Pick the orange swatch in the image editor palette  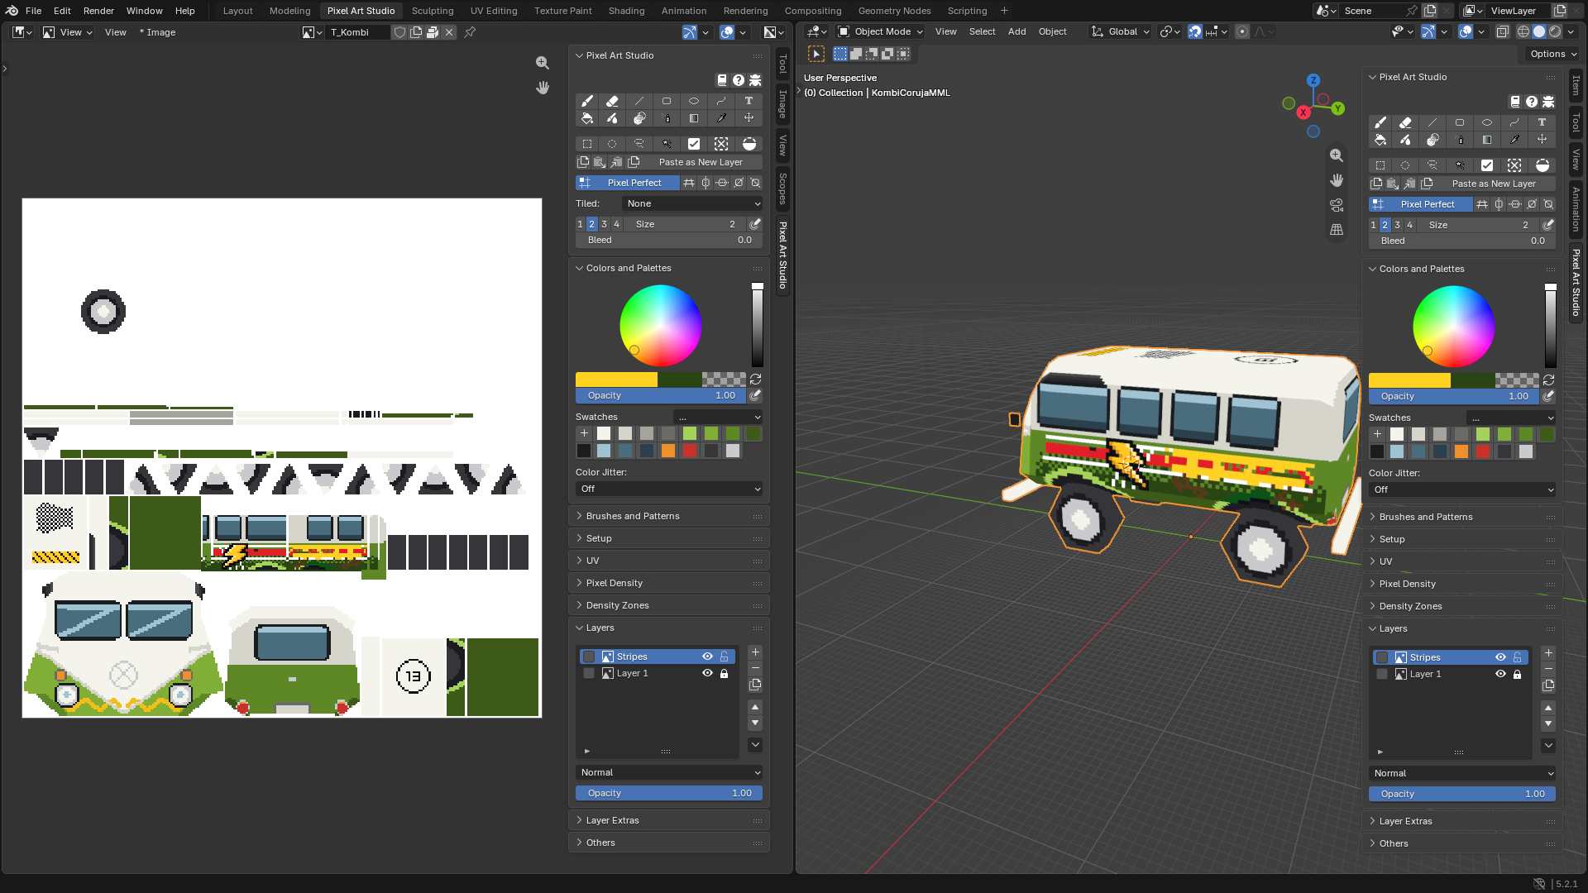(x=668, y=451)
